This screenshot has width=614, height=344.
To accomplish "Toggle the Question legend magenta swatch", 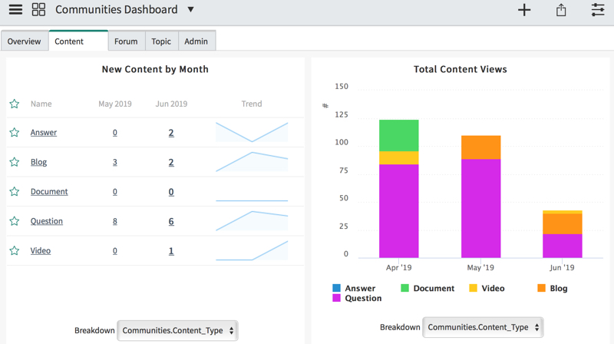I will click(x=336, y=298).
